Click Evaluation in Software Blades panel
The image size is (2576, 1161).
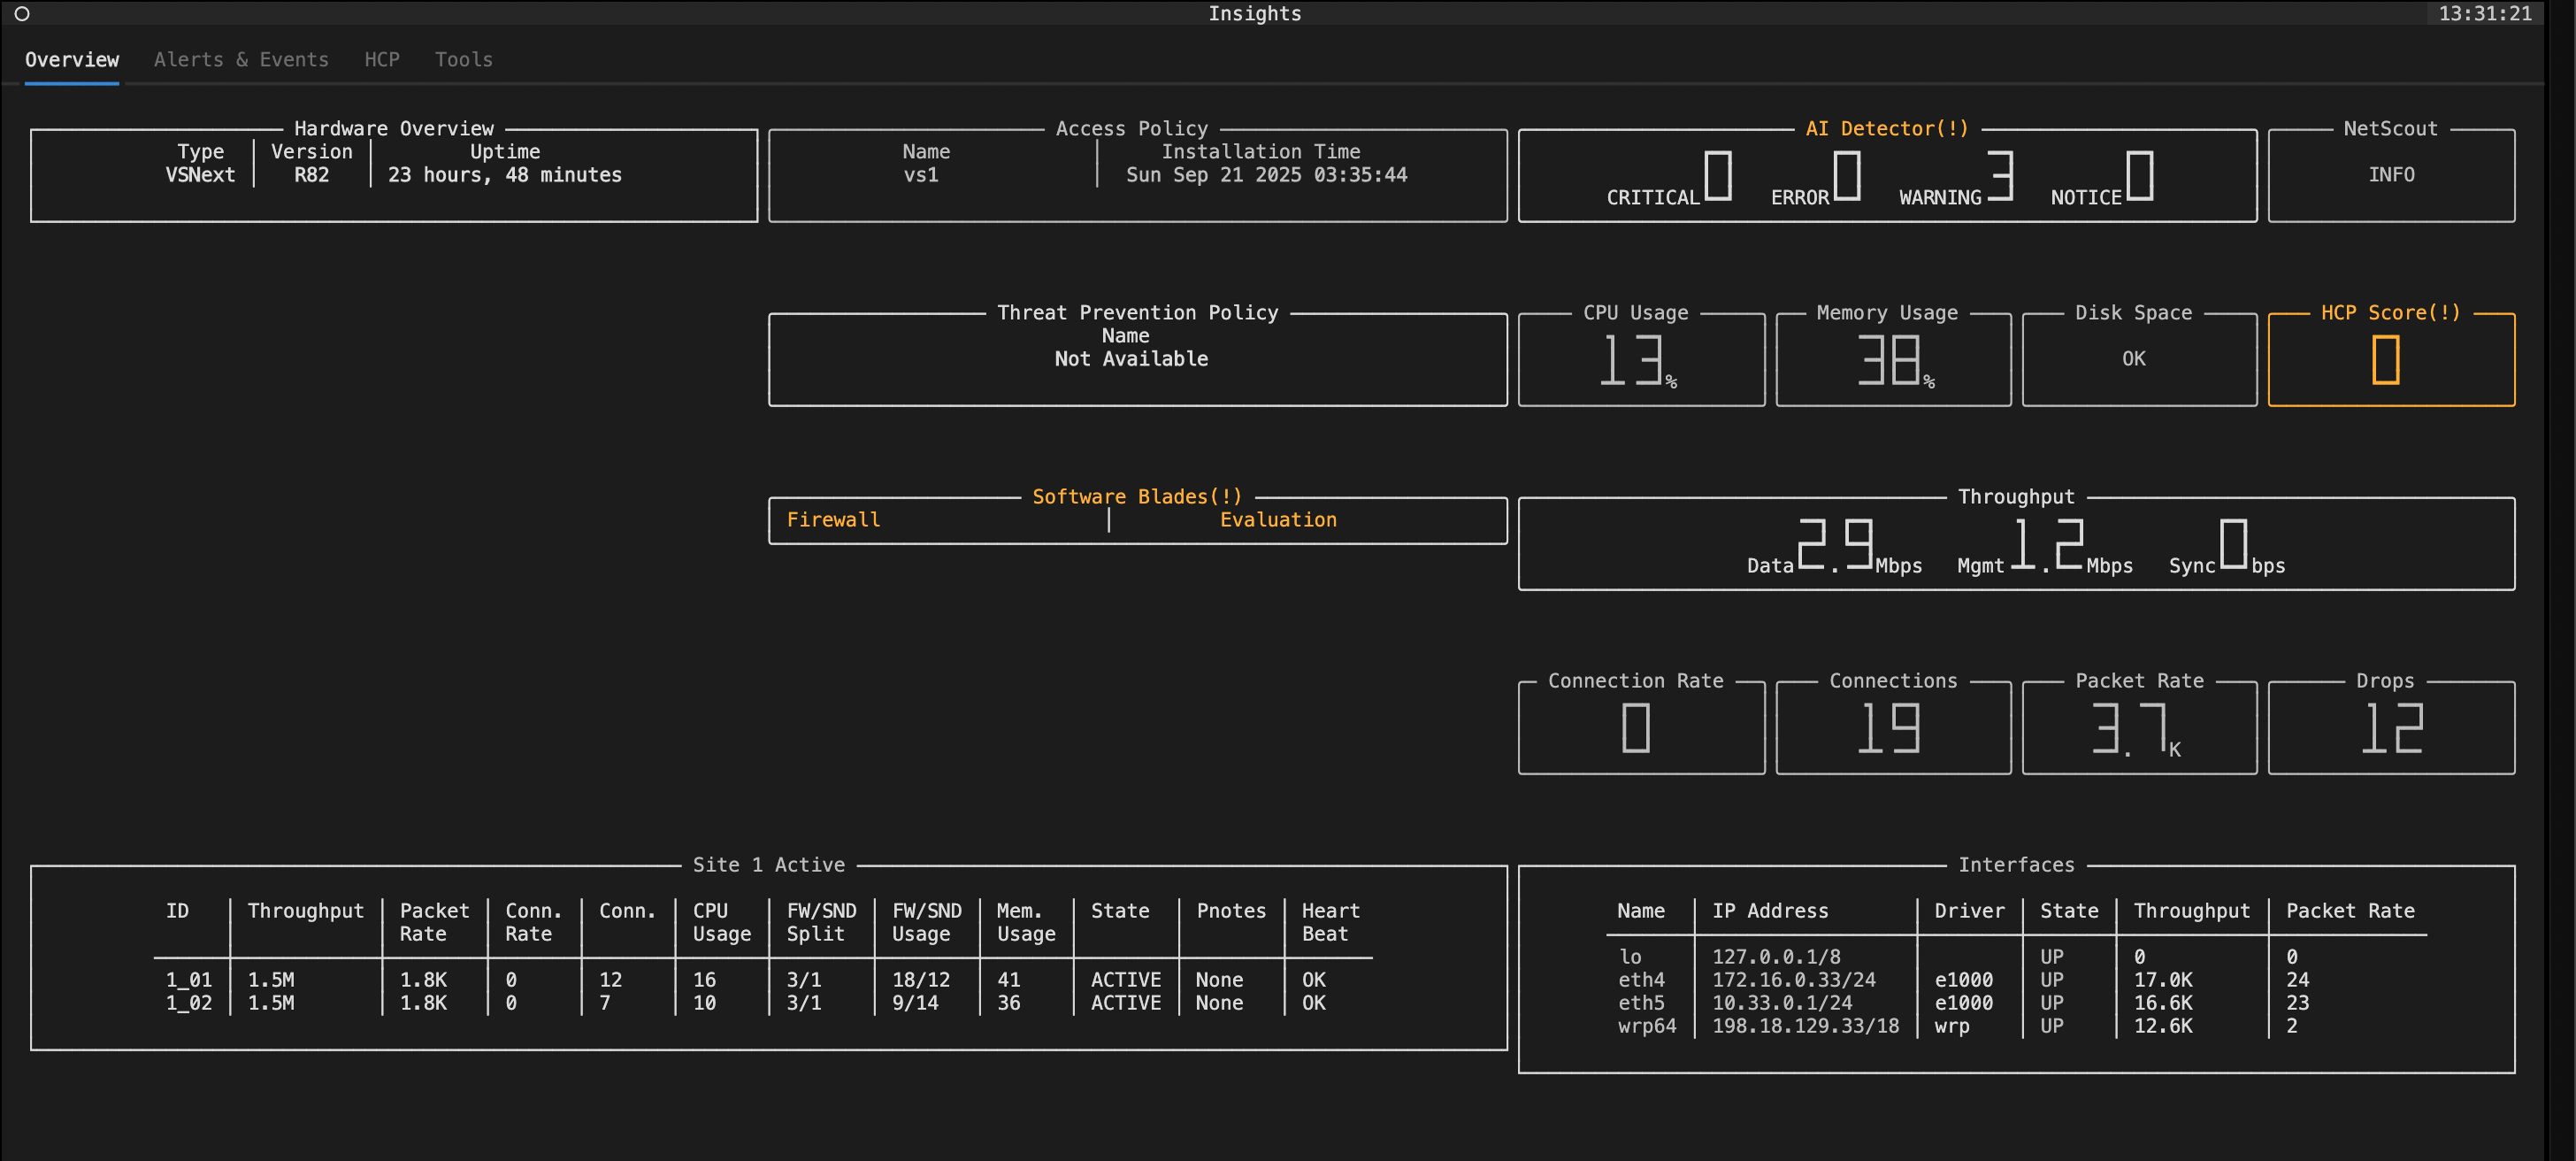pos(1277,520)
